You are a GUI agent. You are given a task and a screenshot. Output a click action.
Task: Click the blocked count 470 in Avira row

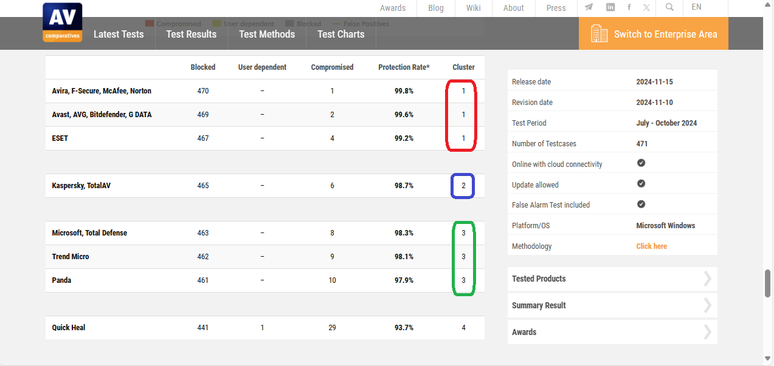[203, 90]
